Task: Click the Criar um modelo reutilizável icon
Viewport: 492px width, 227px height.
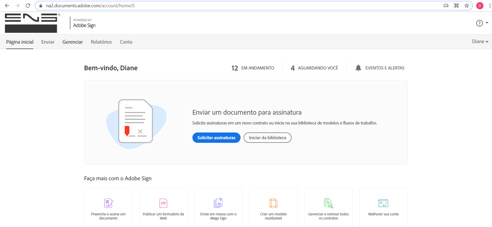Action: [x=273, y=203]
